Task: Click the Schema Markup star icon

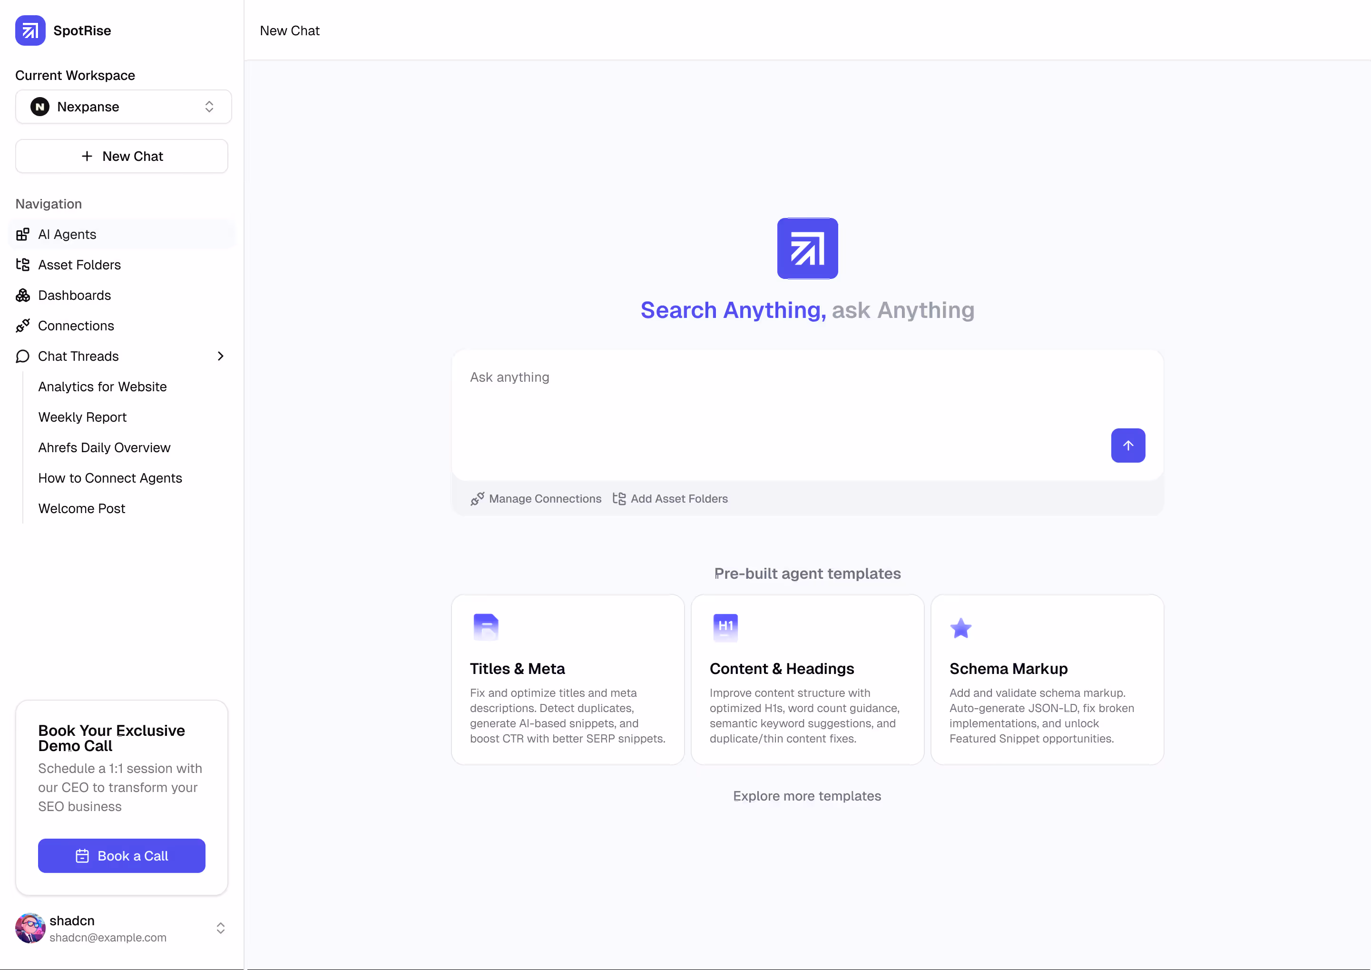Action: tap(960, 628)
